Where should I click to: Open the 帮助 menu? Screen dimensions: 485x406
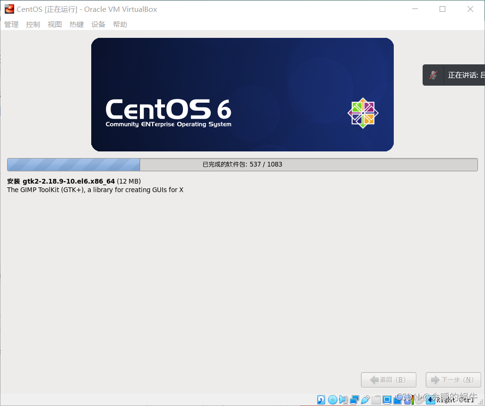point(120,25)
